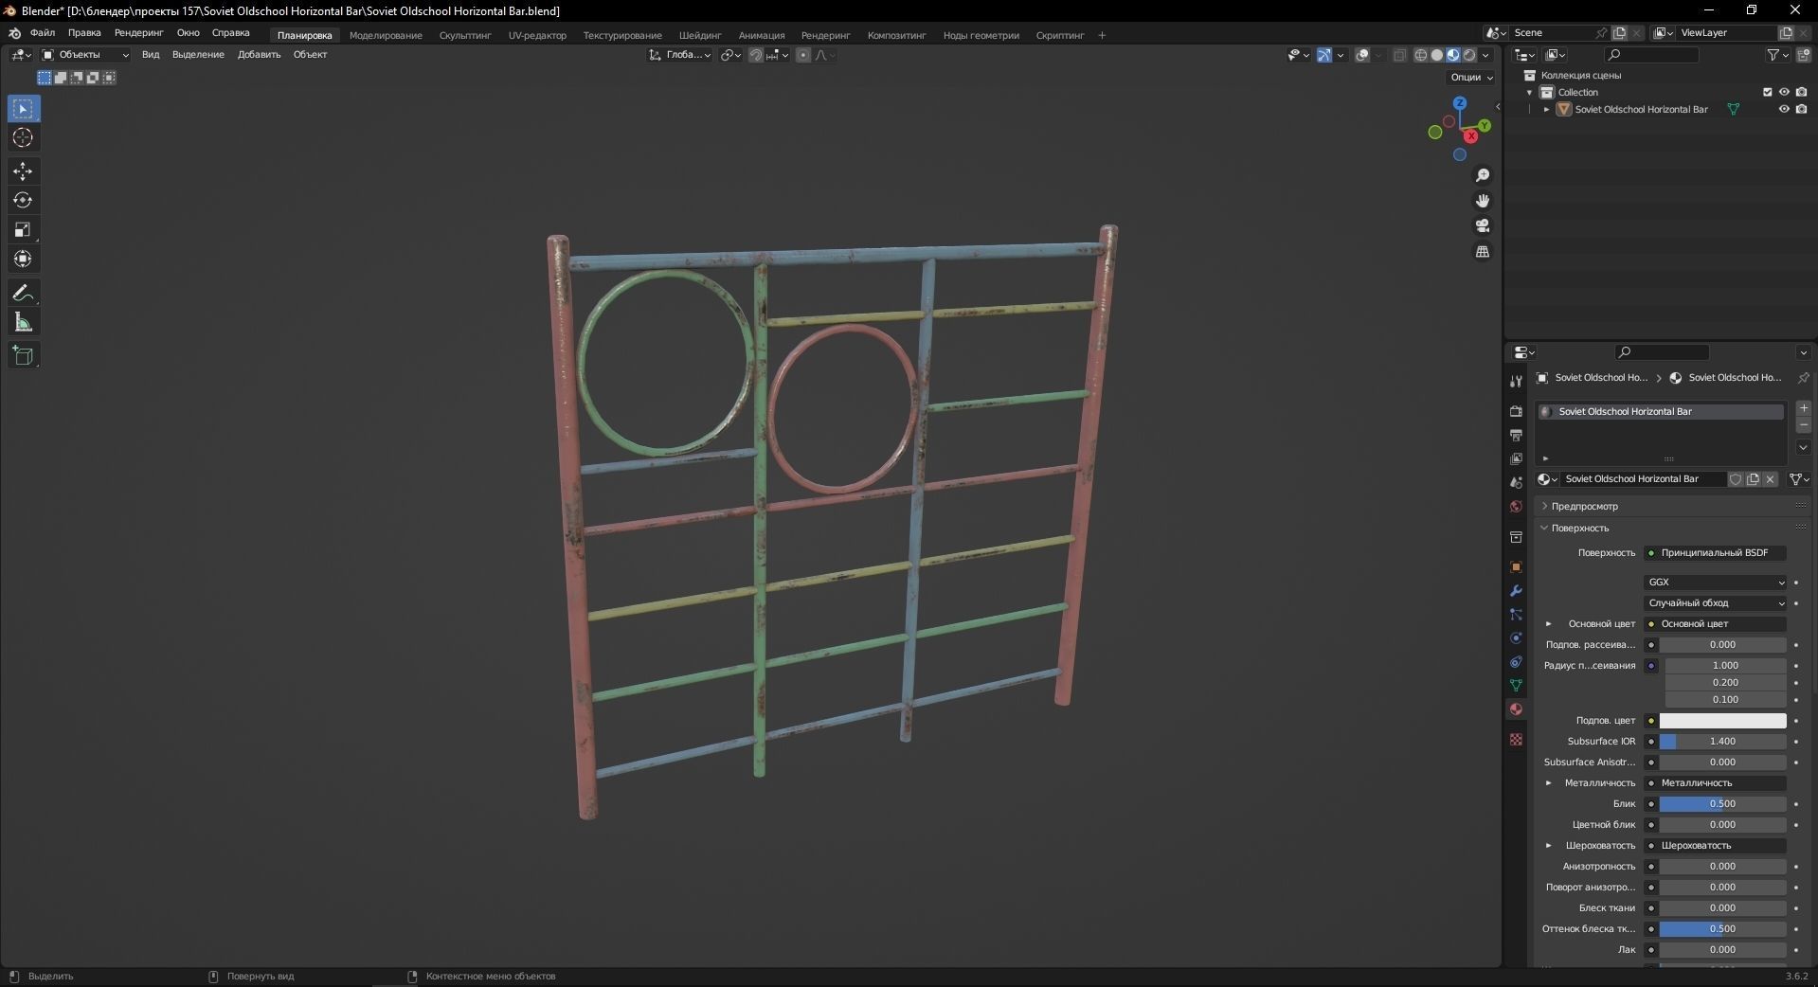Open the outliner filter funnel dropdown
Screen dimensions: 1818x987
tap(1778, 55)
